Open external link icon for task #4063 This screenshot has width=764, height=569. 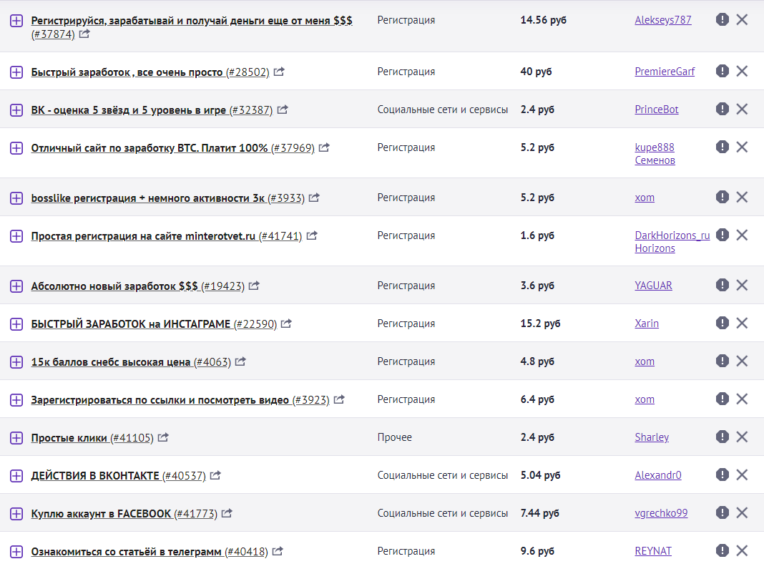coord(240,361)
